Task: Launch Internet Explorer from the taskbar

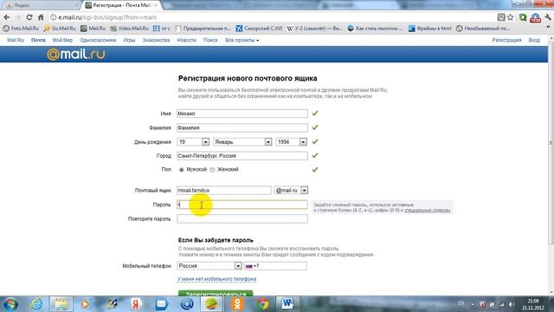Action: (x=36, y=304)
